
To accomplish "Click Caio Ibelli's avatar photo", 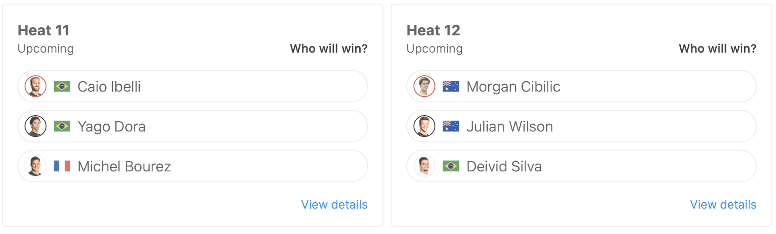I will pos(36,86).
